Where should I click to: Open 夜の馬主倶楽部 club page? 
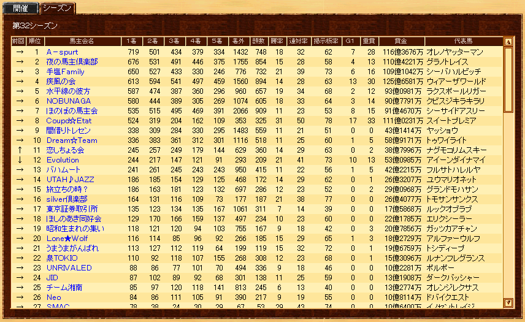coord(72,62)
